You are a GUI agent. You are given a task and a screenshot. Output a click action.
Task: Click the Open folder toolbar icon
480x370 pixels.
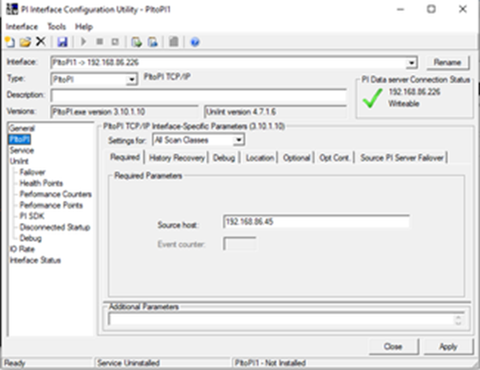pos(26,41)
